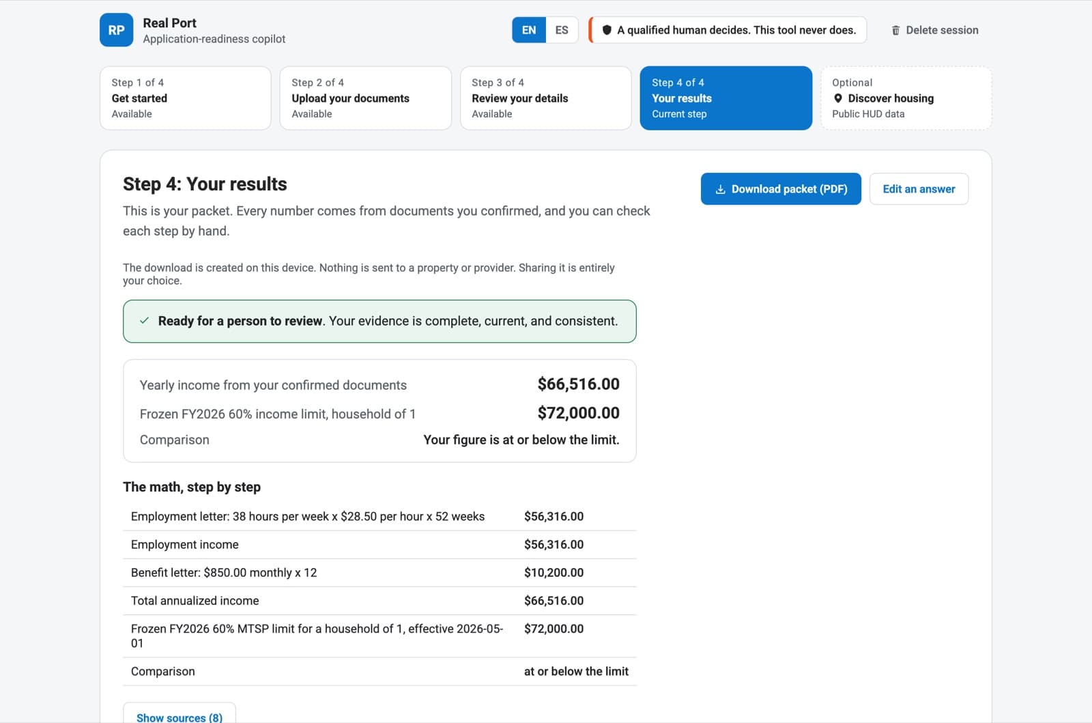Screen dimensions: 1092x723
Task: Click the $66,516.00 total annualized amount
Action: [554, 601]
